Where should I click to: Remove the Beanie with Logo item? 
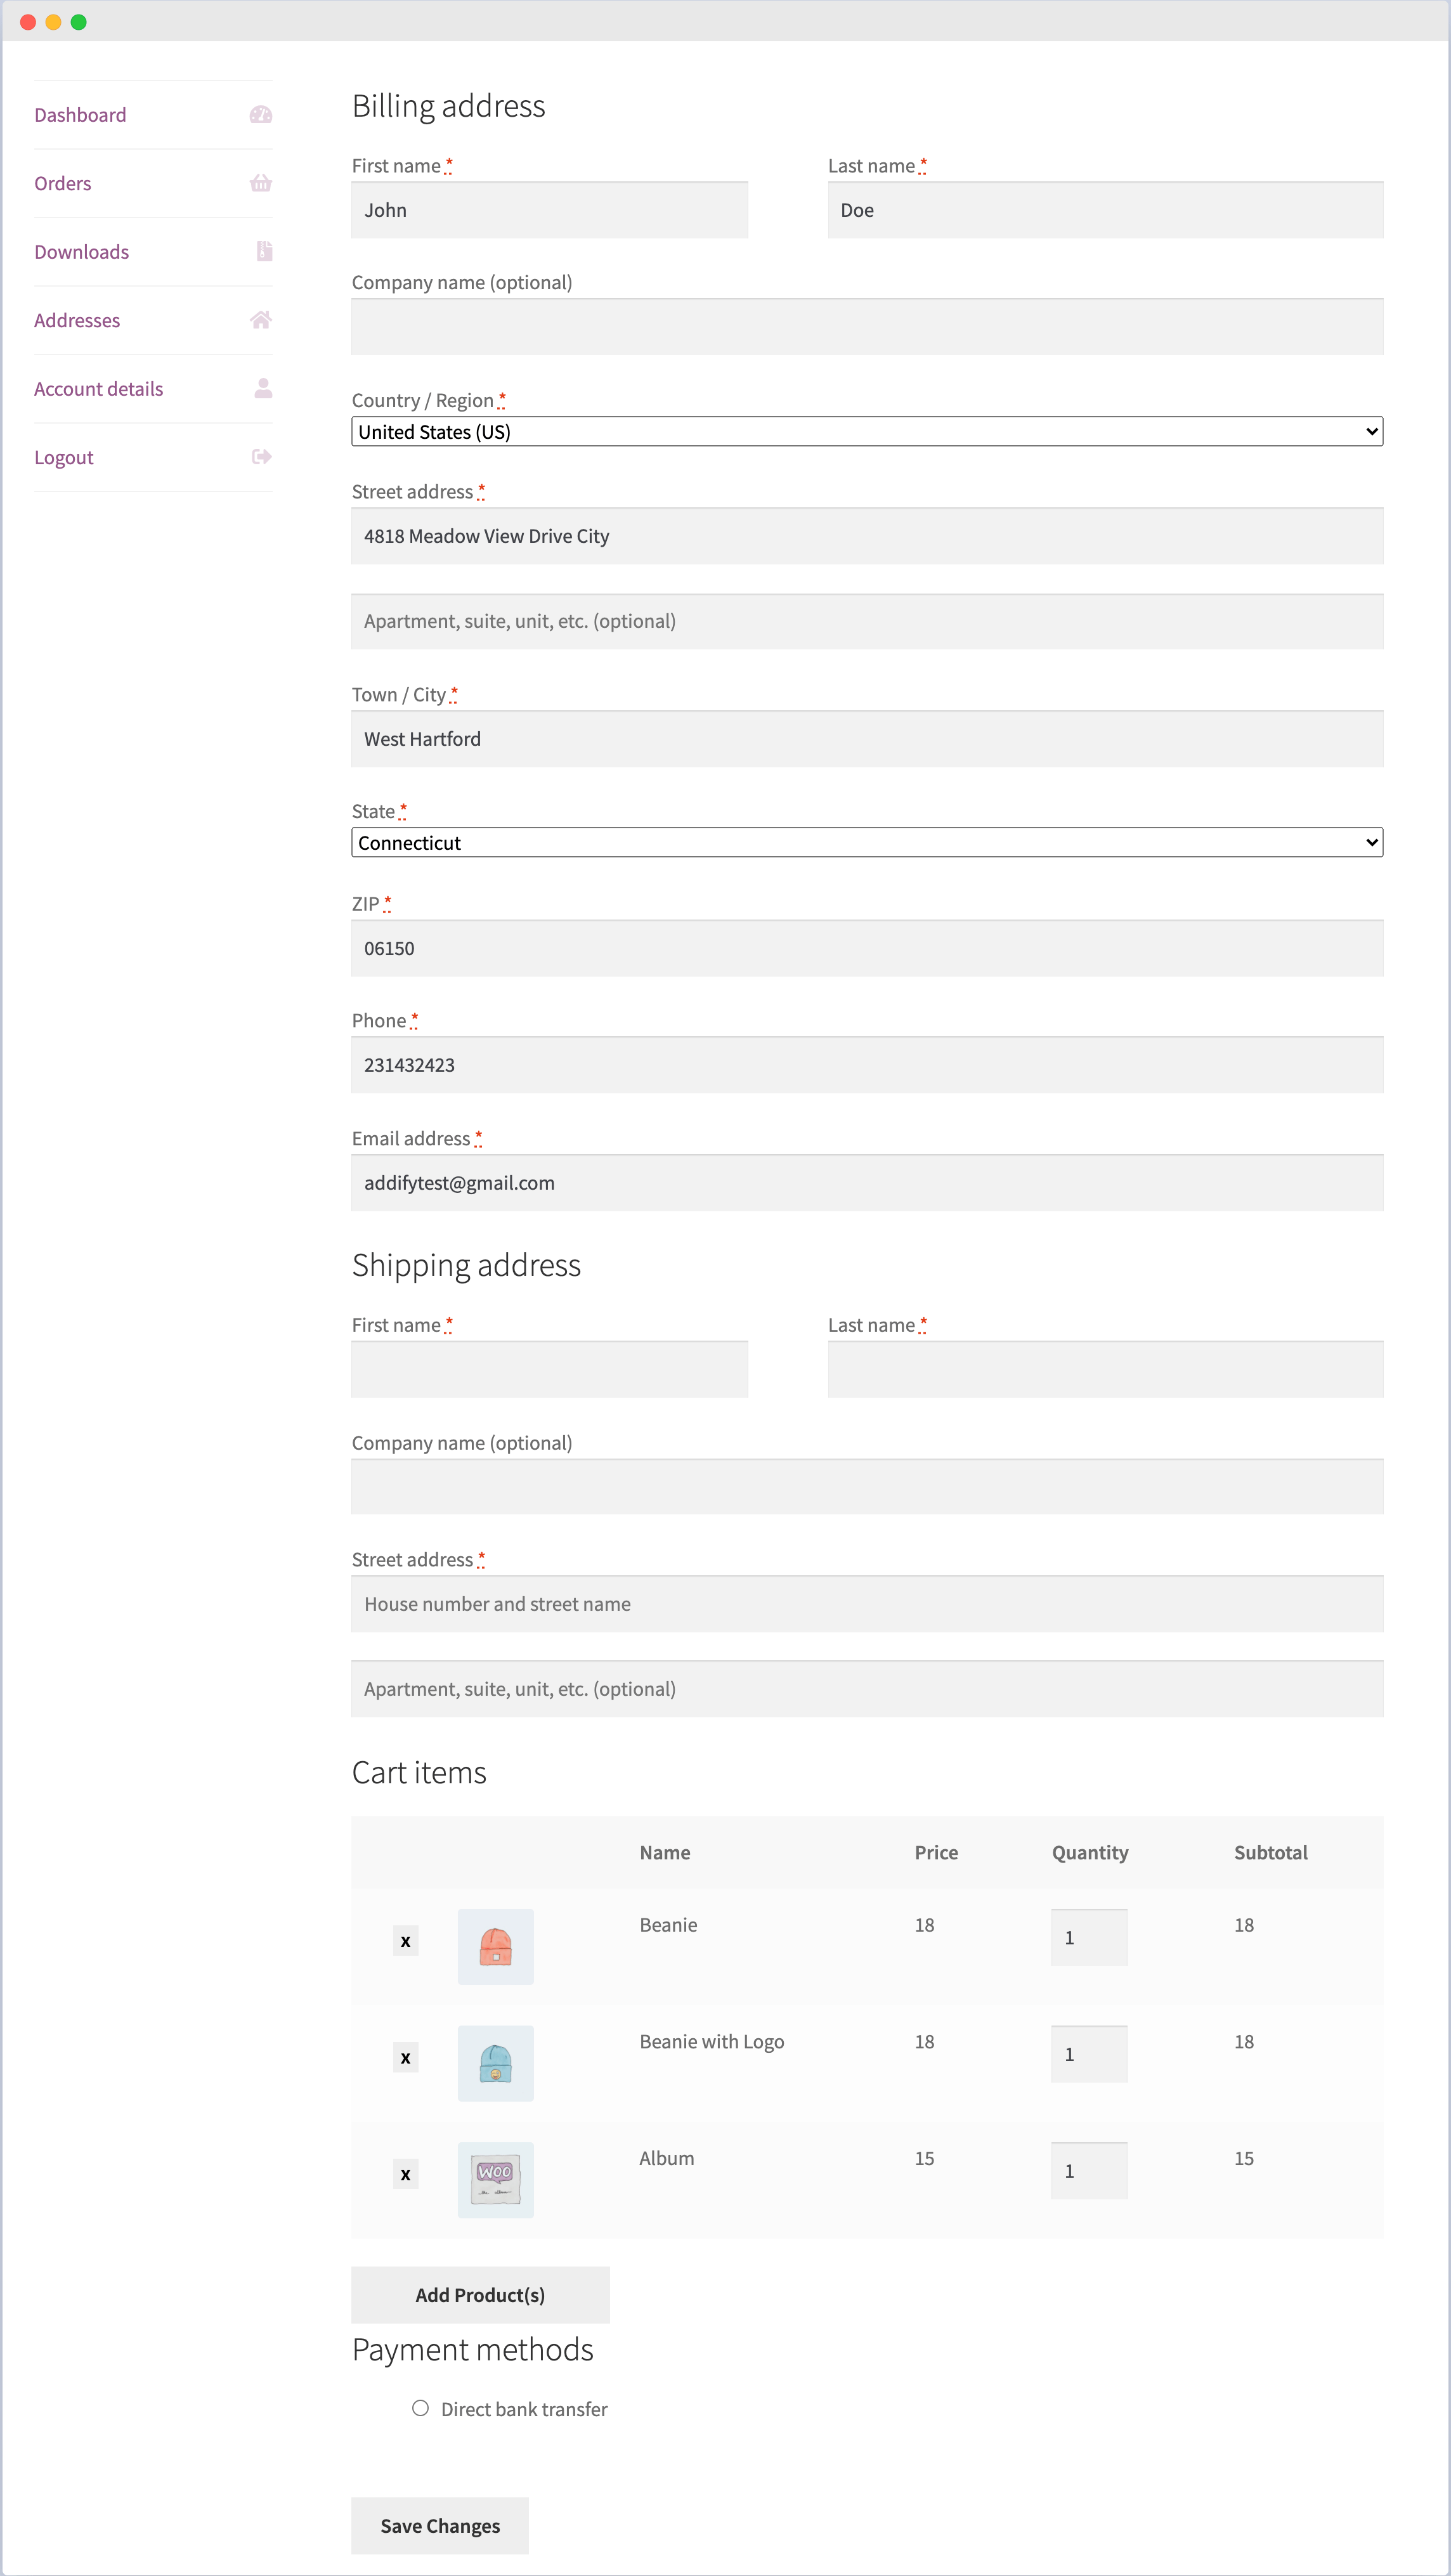coord(406,2057)
